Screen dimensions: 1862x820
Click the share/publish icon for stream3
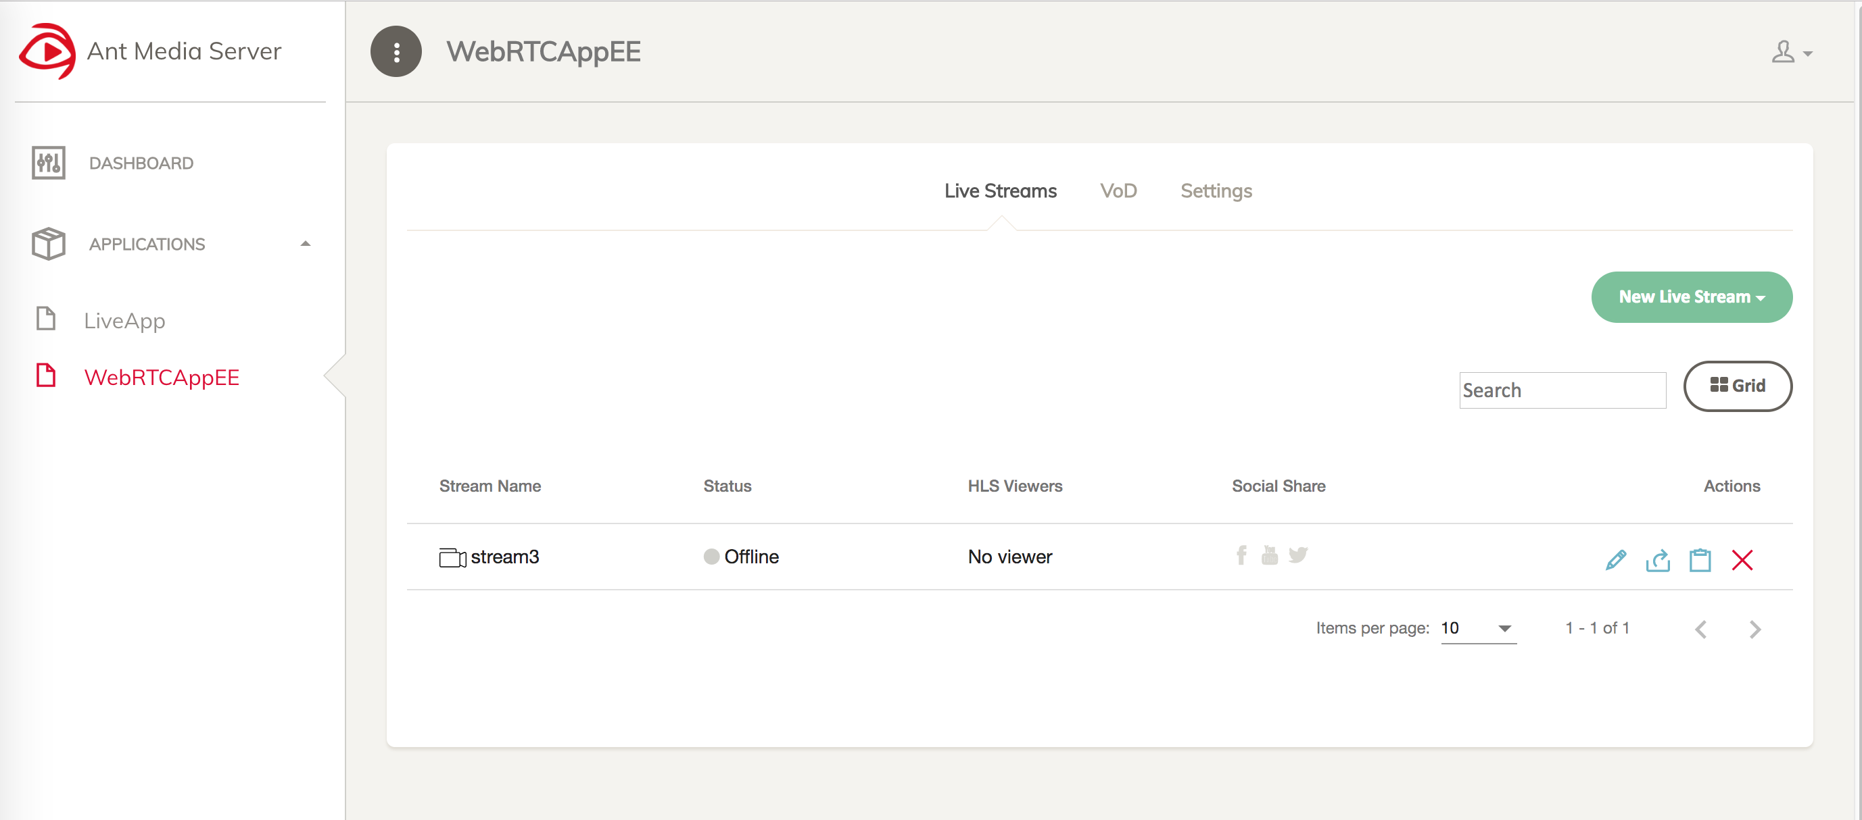point(1657,559)
